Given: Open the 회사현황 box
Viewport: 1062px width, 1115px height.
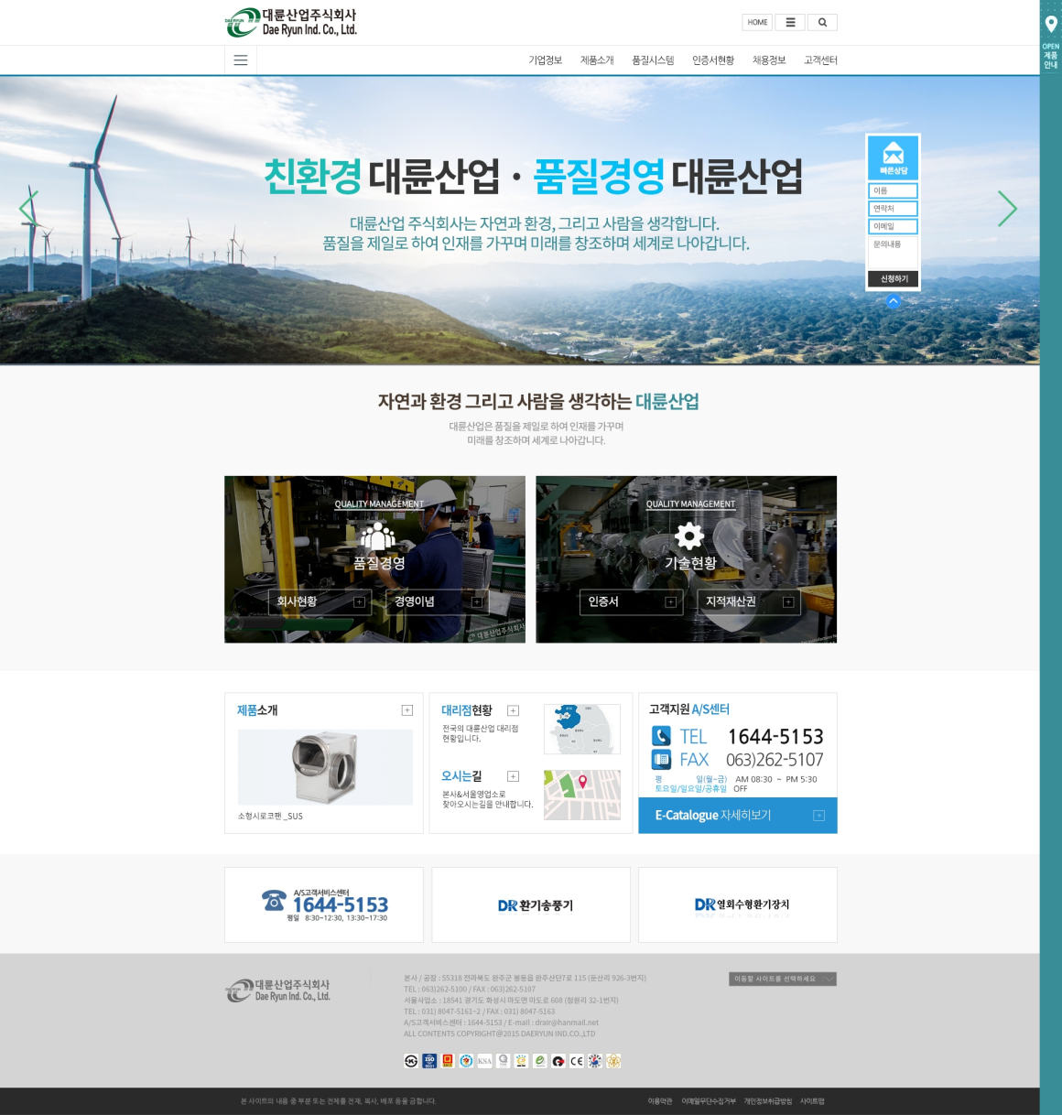Looking at the screenshot, I should click(321, 601).
